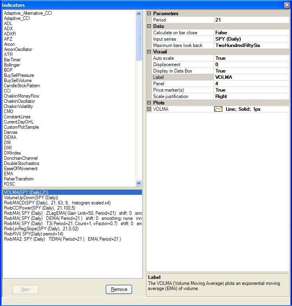
Task: Select the EaseOfMovement indicator
Action: 21,169
